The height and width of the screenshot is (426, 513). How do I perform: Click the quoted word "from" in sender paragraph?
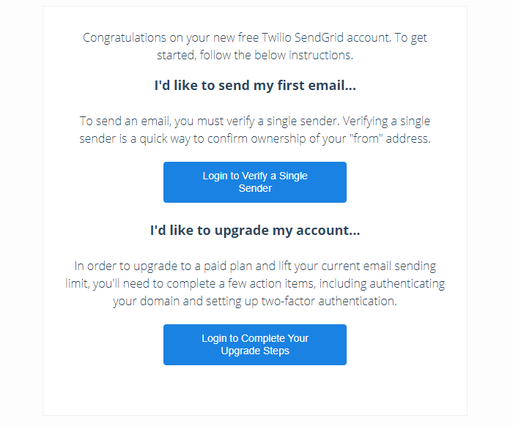click(366, 138)
